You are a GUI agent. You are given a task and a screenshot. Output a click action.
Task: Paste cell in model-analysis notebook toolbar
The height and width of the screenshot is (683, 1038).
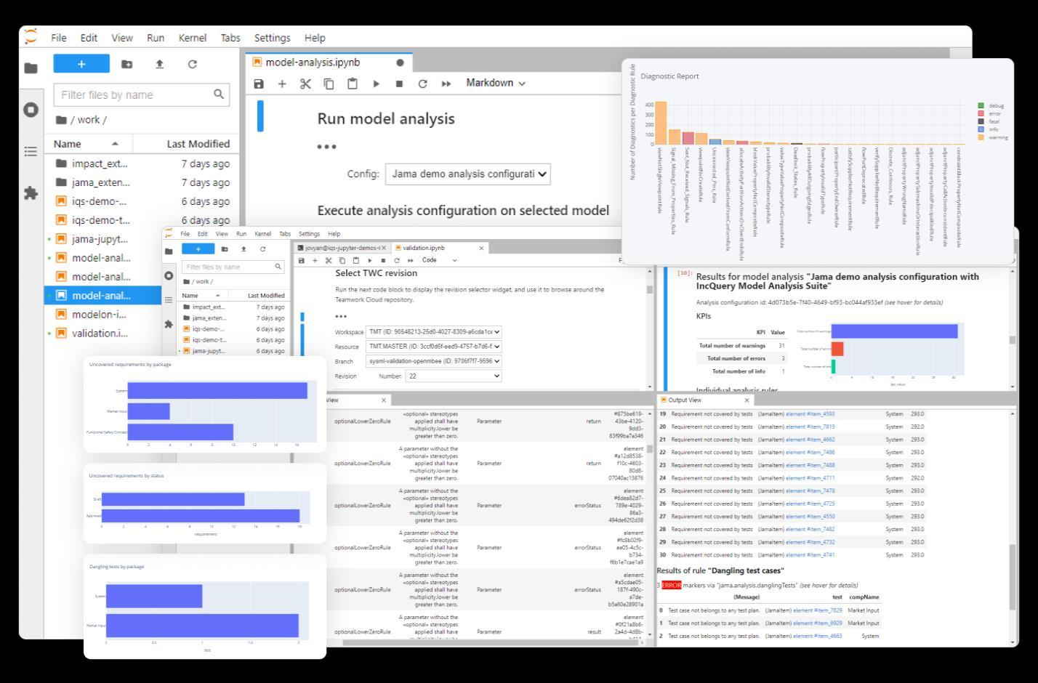coord(352,84)
